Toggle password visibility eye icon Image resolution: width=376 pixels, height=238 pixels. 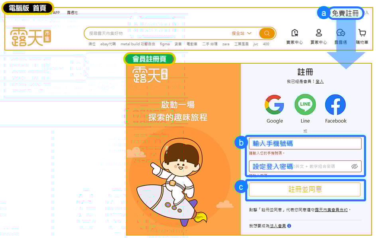[354, 166]
